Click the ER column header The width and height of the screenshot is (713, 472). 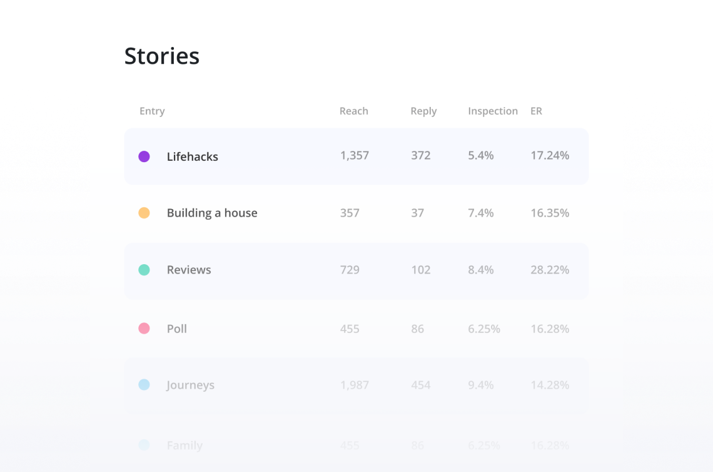pyautogui.click(x=536, y=111)
